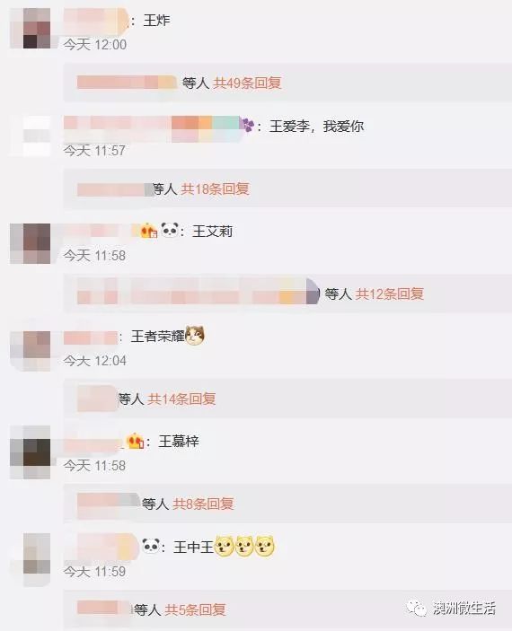The image size is (512, 631).
Task: Click the 今天 12:00 timestamp
Action: tap(95, 45)
